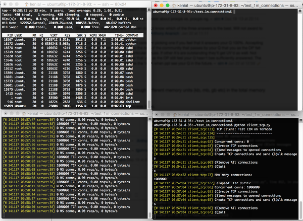Click the scrollbar thumb of the server log window
The height and width of the screenshot is (221, 303).
[149, 215]
